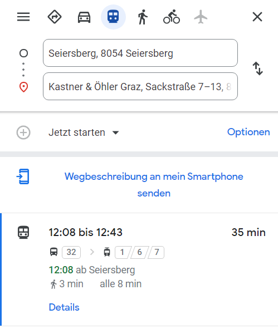Click bus line 32 badge
The image size is (278, 329).
click(71, 252)
